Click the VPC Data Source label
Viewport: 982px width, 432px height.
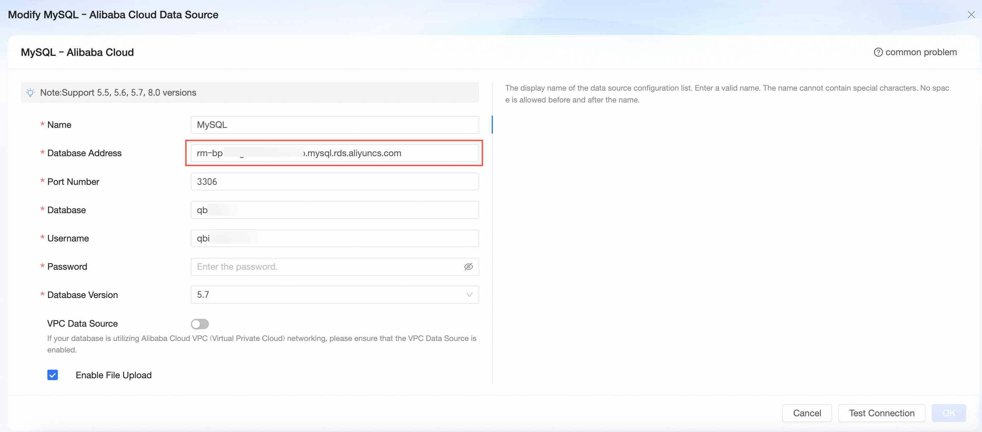point(82,323)
